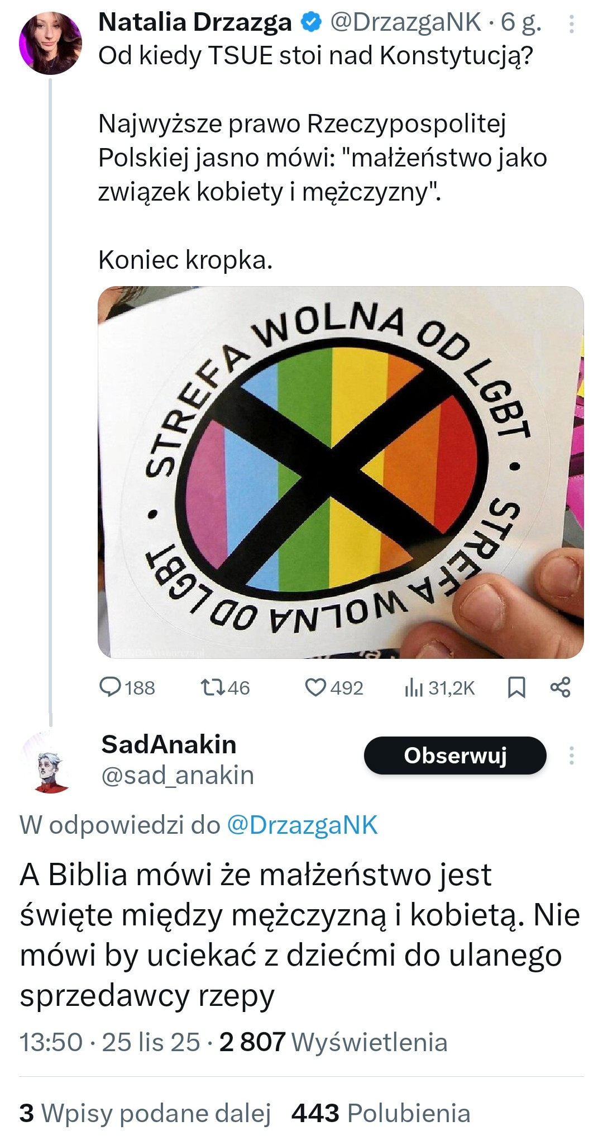Open @sad_anakin handle profile

[178, 775]
